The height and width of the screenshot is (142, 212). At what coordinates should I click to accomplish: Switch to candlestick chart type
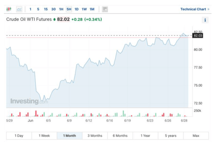click(x=9, y=9)
